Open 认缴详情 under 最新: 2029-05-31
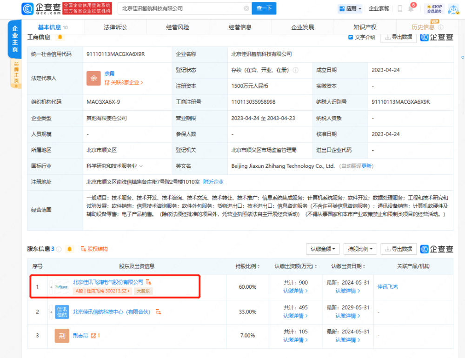The image size is (465, 358). (x=348, y=316)
